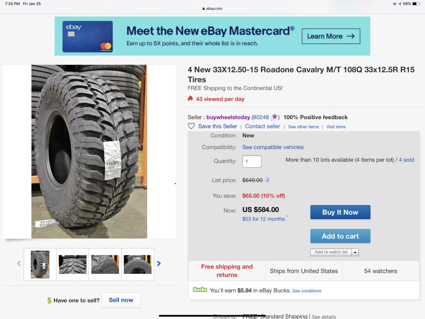Click the Add to cart button
This screenshot has width=425, height=319.
[x=340, y=236]
